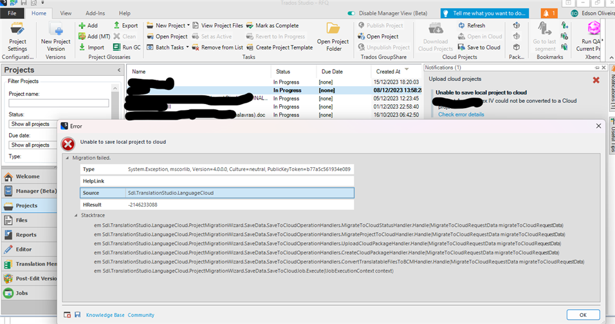Run GC in Project Glossaries
Image resolution: width=615 pixels, height=324 pixels.
tap(127, 48)
